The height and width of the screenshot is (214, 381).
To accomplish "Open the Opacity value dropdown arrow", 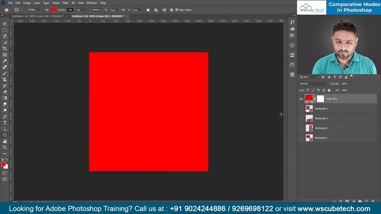I will coord(351,84).
